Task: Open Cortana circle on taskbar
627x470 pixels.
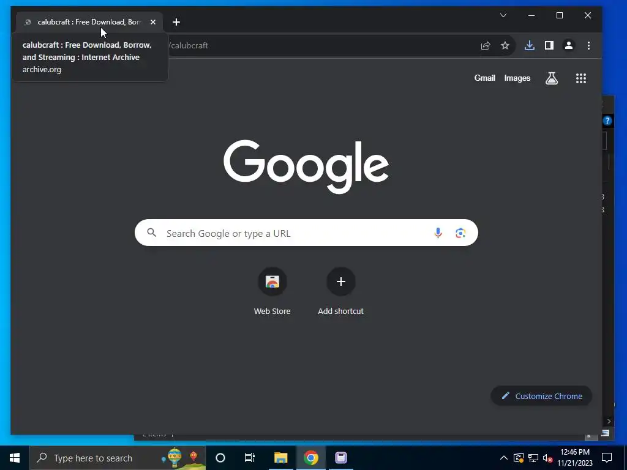Action: pyautogui.click(x=220, y=458)
